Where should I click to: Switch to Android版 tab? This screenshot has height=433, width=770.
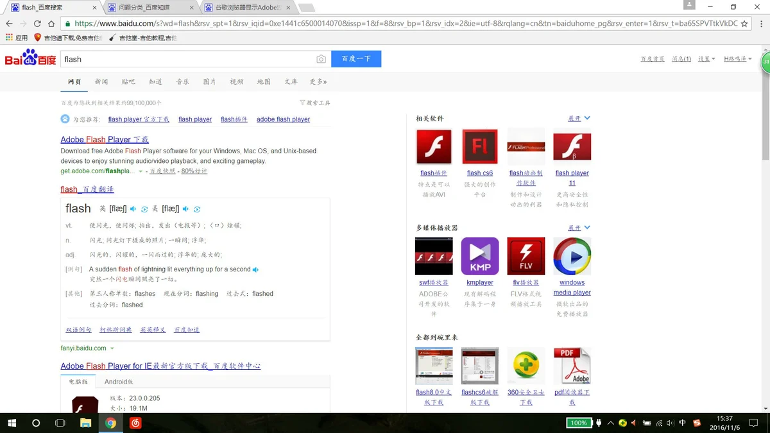tap(119, 382)
